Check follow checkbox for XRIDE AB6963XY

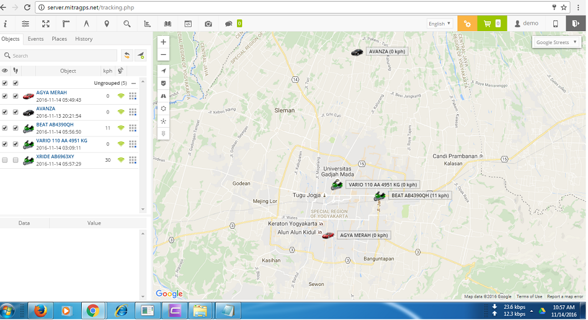tap(15, 160)
